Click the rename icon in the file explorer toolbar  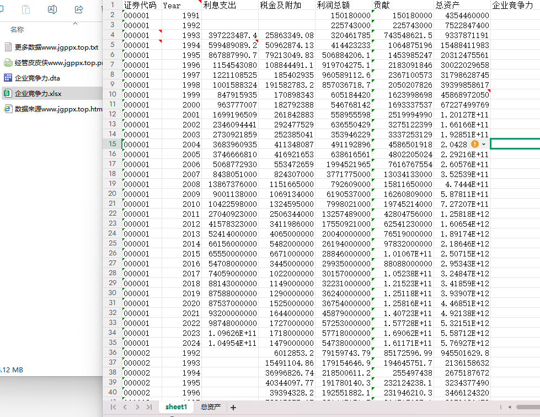[52, 9]
